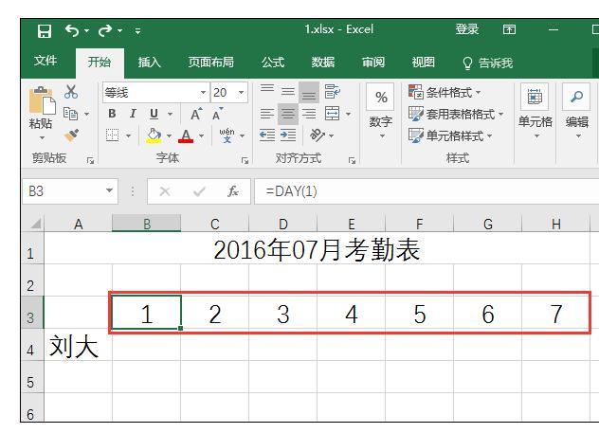Viewport: 599px width, 433px height.
Task: Click 登录 sign-in link
Action: pos(467,29)
